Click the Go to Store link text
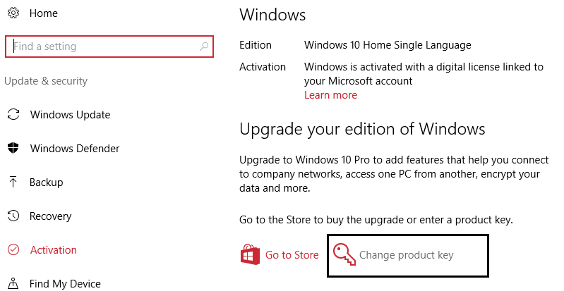Screen dimensions: 564x291 click(x=292, y=255)
